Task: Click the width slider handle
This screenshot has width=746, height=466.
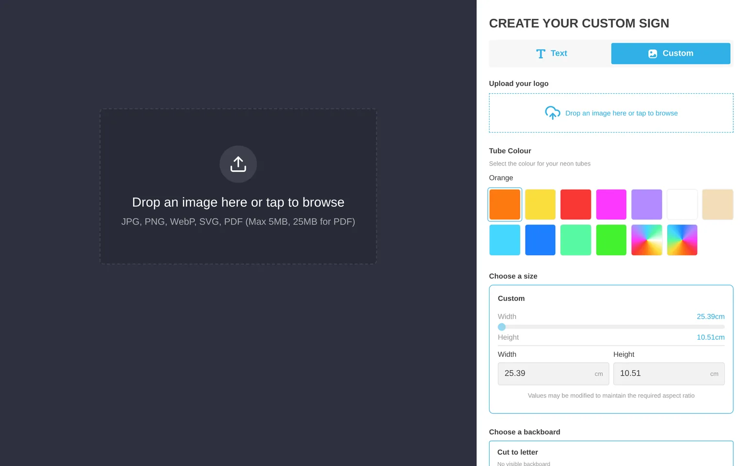Action: pyautogui.click(x=502, y=327)
